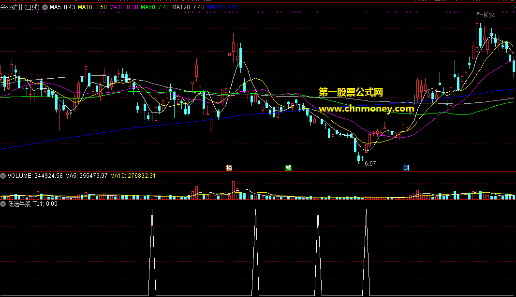Select the MA5: 8.43 indicator label

62,8
